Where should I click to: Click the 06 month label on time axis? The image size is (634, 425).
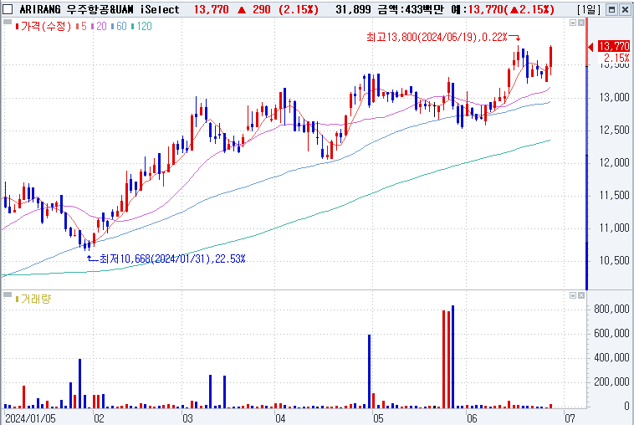(472, 418)
